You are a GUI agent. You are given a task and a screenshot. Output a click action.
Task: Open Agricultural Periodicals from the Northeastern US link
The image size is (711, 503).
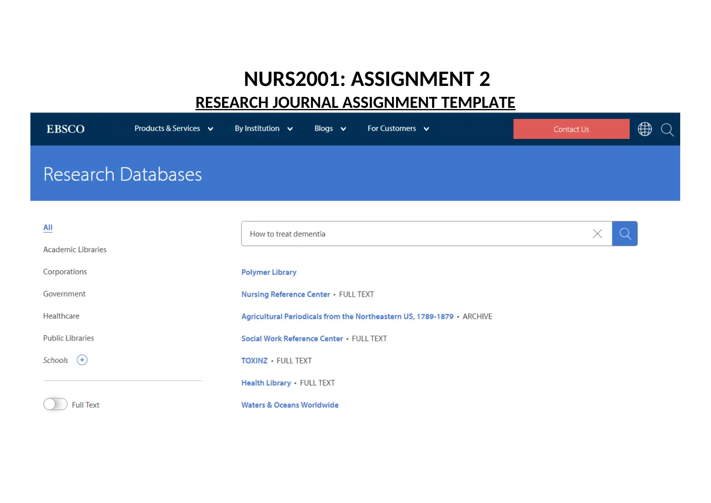pyautogui.click(x=347, y=317)
